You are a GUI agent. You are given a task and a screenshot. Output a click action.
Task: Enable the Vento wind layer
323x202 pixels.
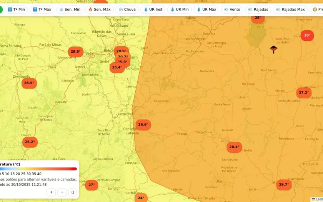pyautogui.click(x=232, y=10)
